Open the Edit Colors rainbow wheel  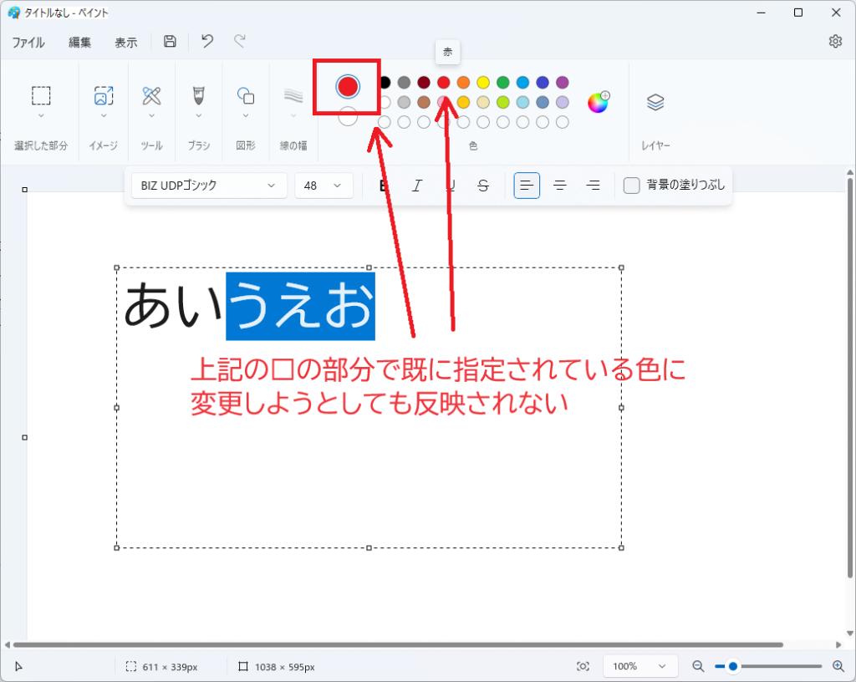[x=599, y=102]
